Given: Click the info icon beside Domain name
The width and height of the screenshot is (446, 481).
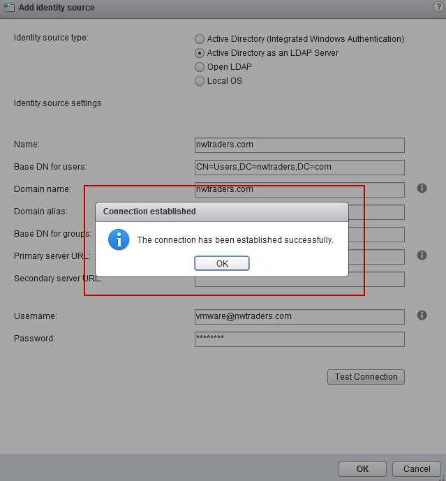Looking at the screenshot, I should tap(422, 188).
